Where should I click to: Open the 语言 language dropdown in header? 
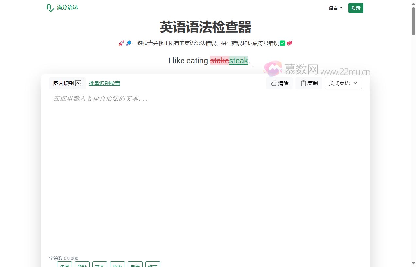(335, 8)
